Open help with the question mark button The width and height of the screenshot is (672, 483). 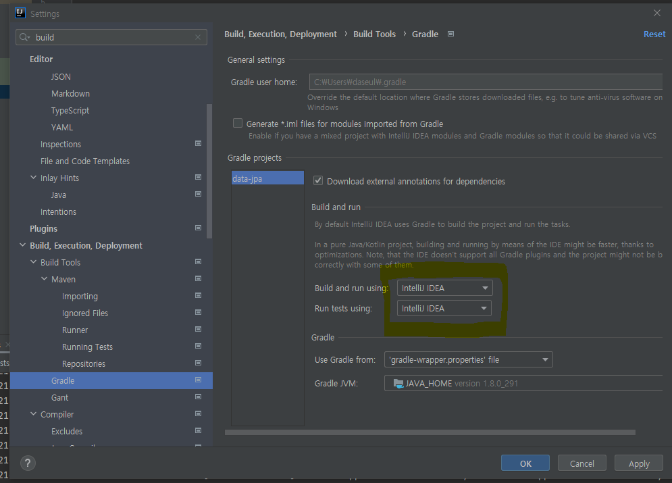[28, 463]
